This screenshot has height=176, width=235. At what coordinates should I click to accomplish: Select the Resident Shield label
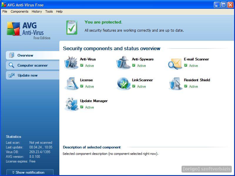[197, 80]
